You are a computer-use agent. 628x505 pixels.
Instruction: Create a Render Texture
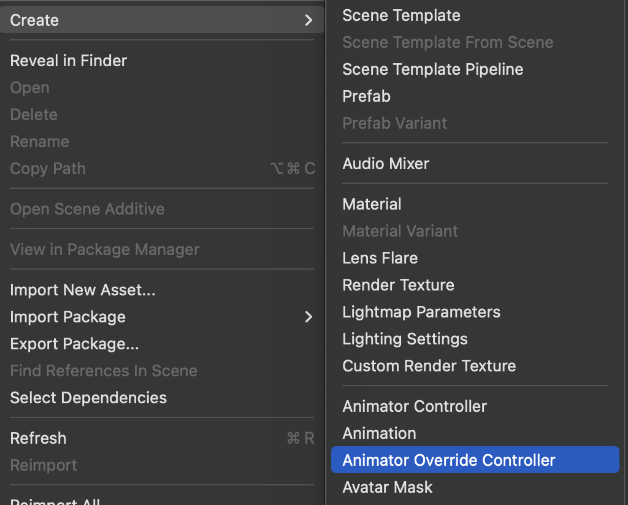coord(398,285)
